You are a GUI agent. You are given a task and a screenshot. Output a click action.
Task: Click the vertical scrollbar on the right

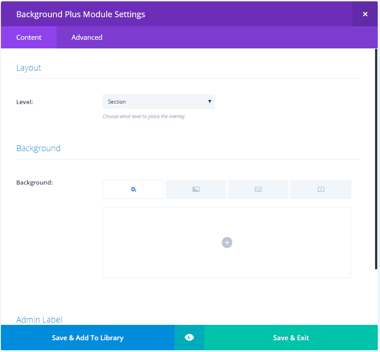(x=376, y=158)
